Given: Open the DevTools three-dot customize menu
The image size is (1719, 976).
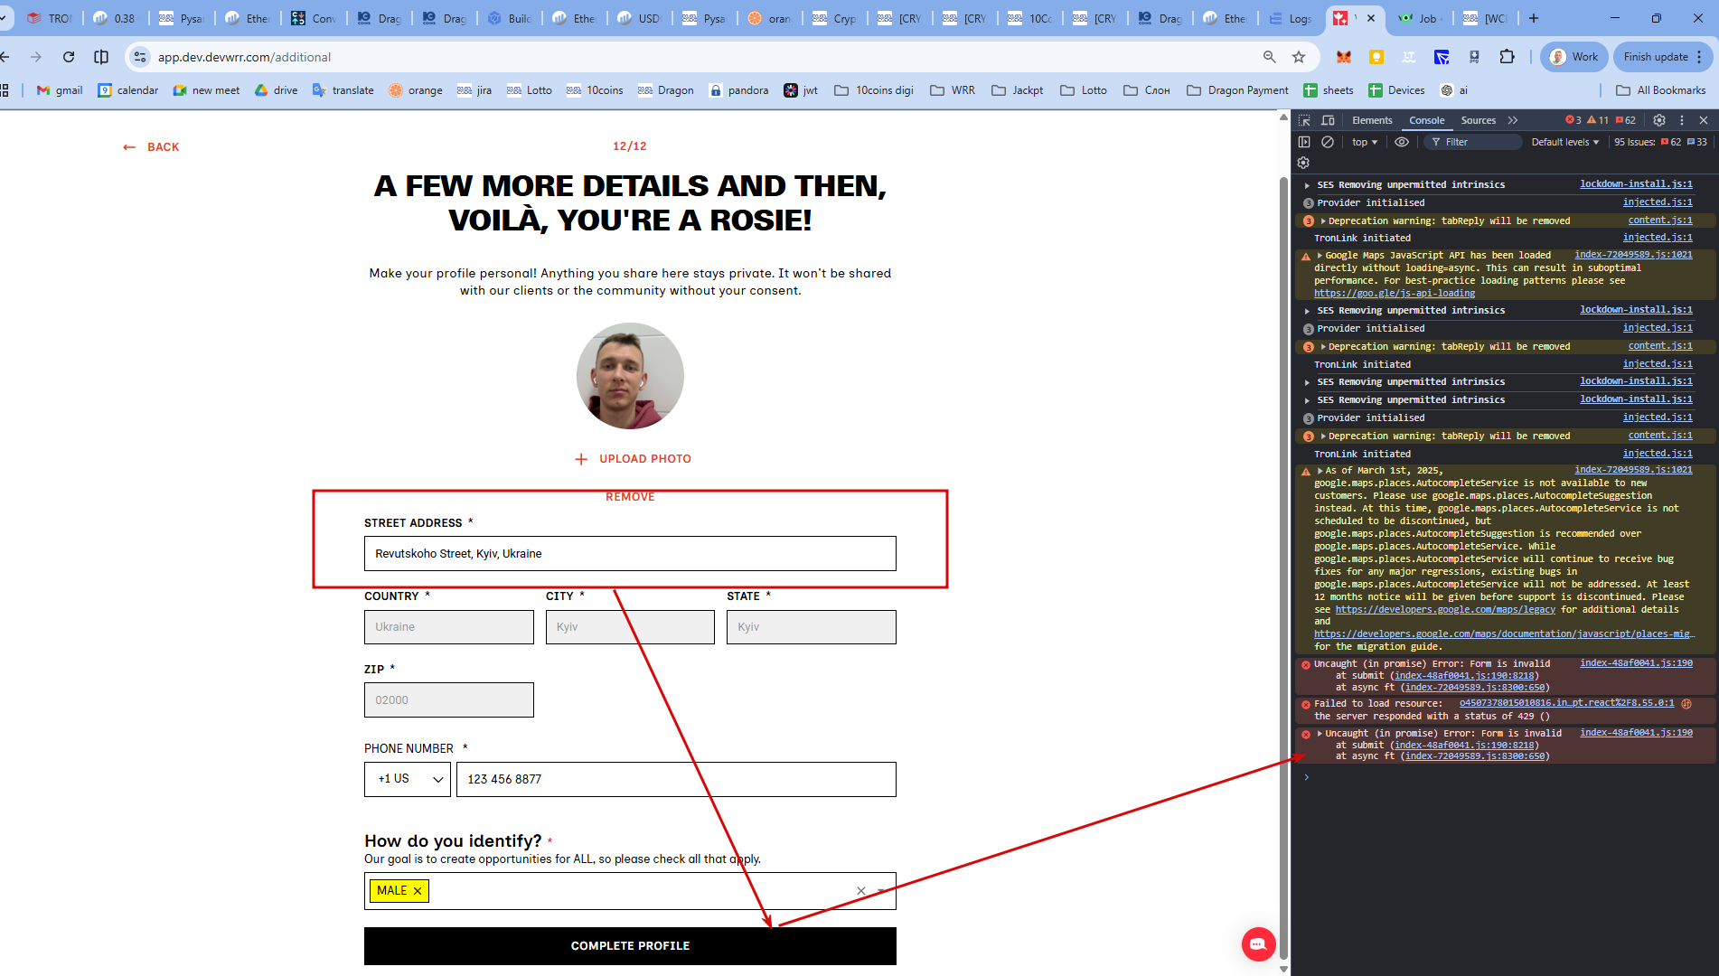Looking at the screenshot, I should [x=1682, y=120].
